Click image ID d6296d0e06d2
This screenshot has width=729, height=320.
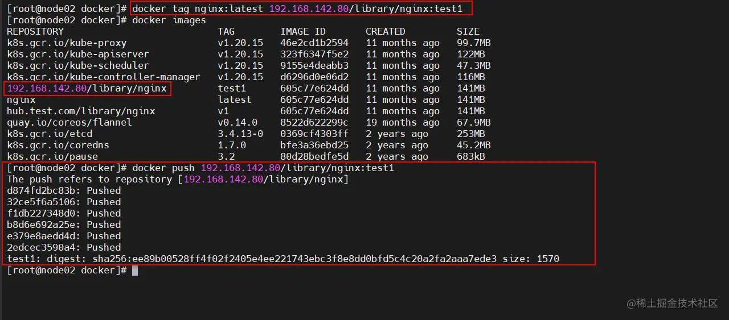coord(314,77)
